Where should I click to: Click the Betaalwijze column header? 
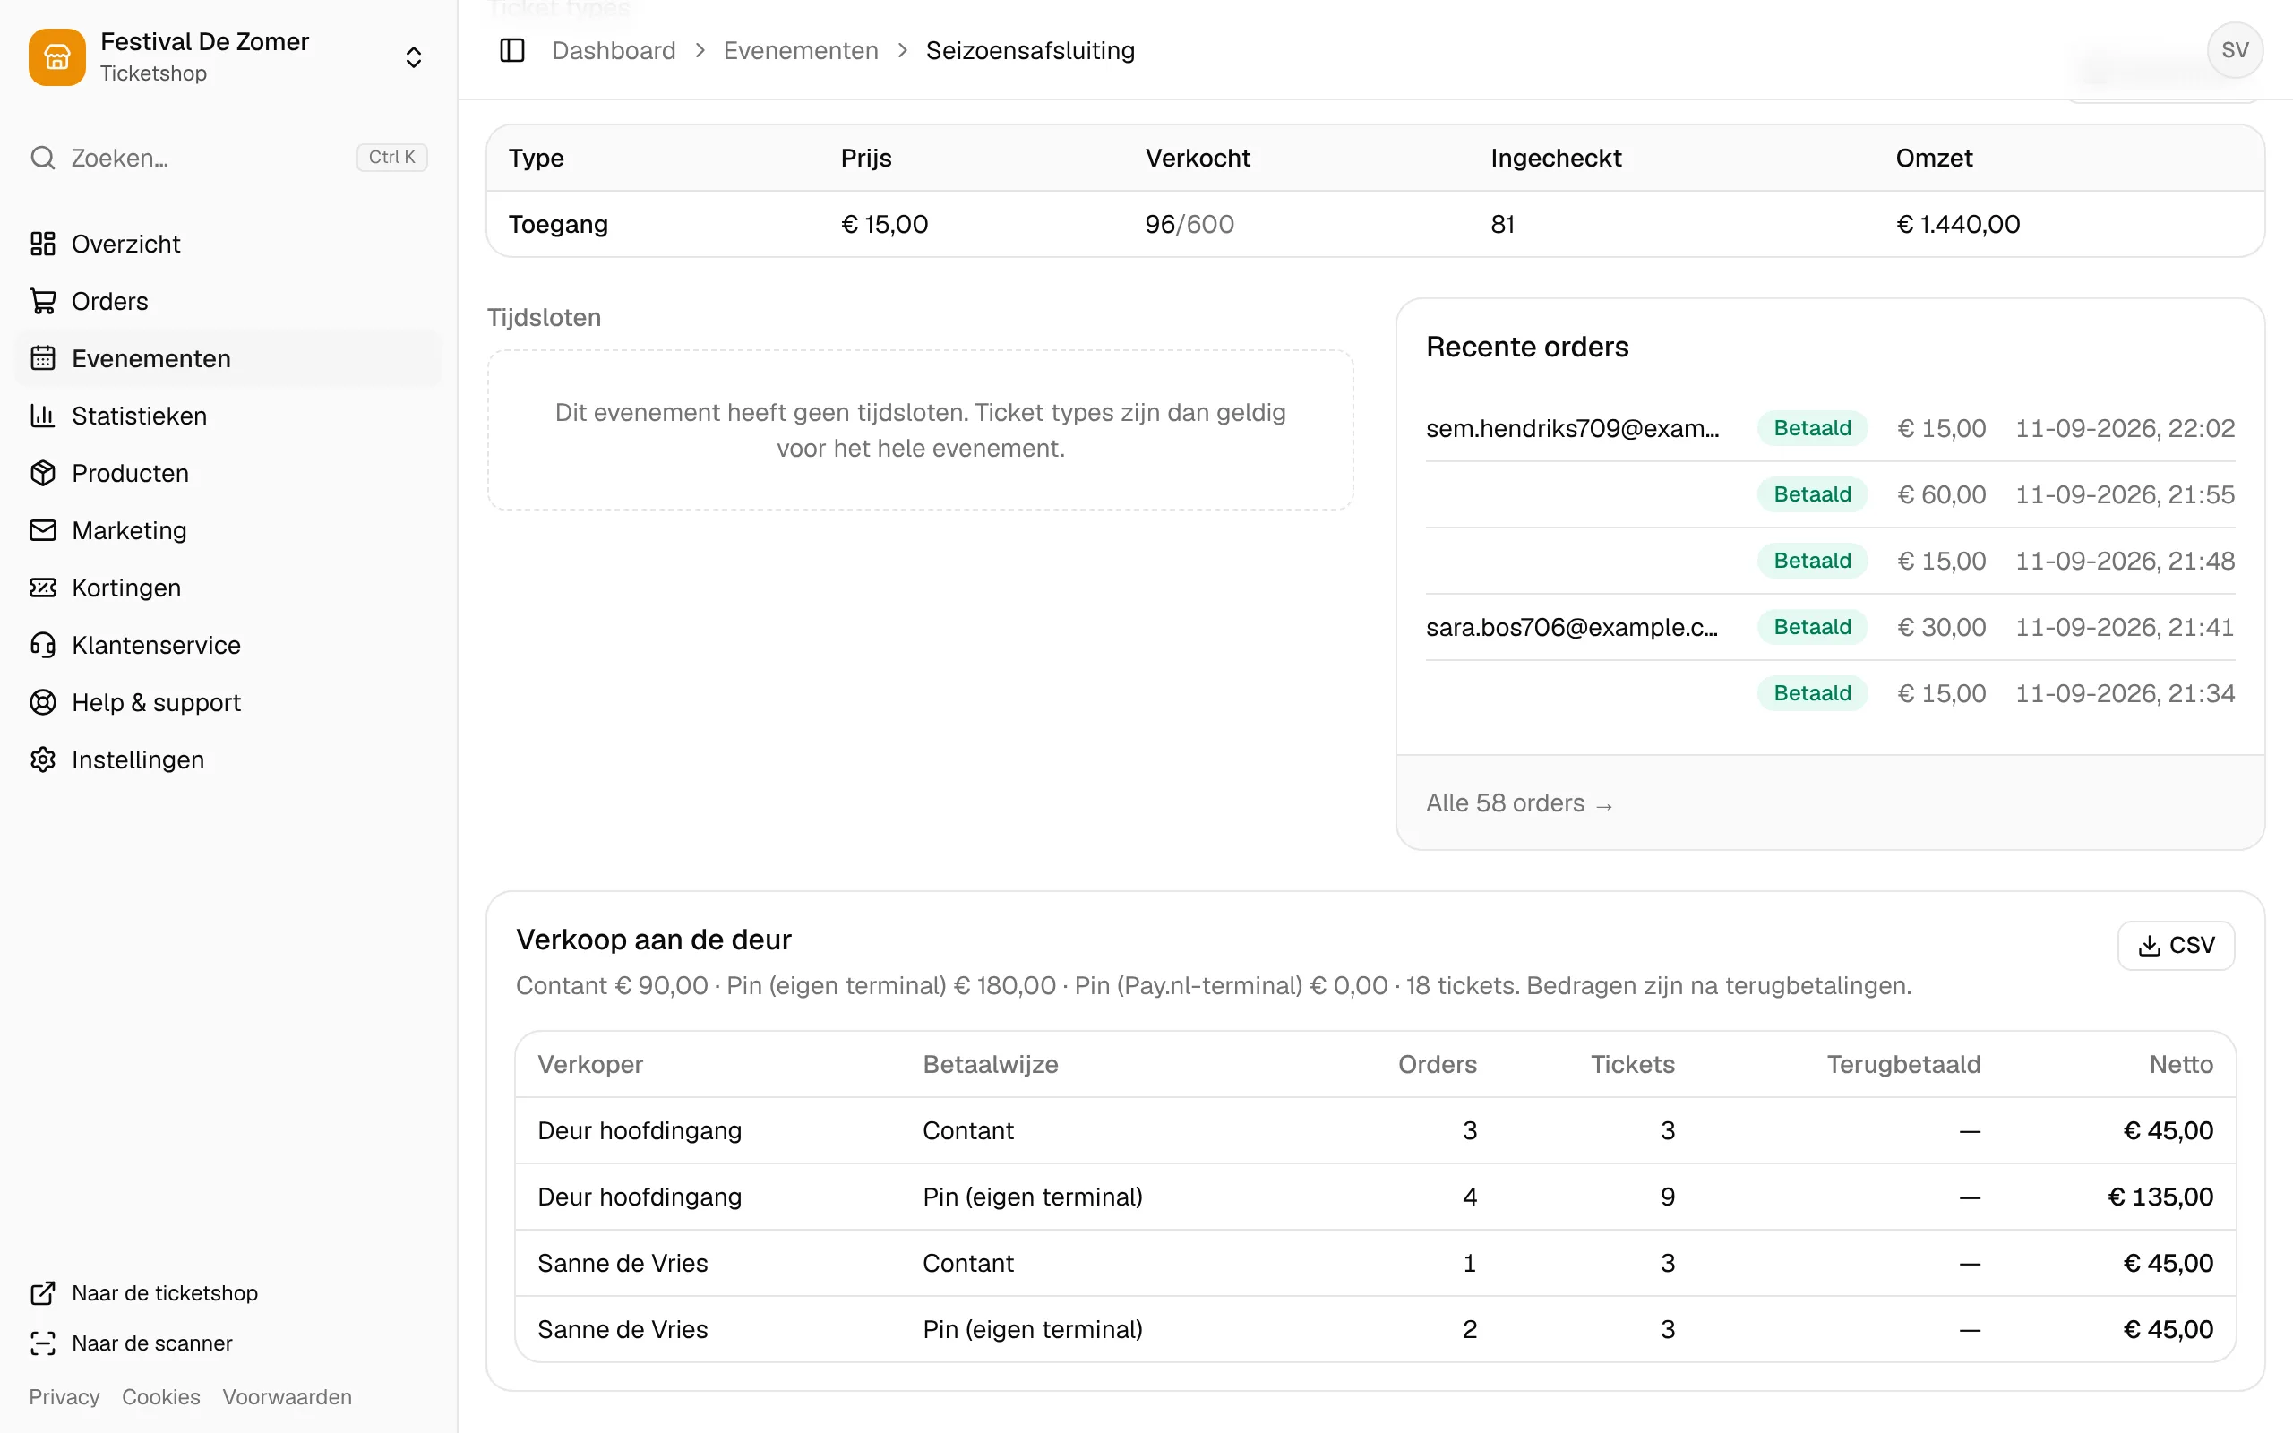click(990, 1064)
